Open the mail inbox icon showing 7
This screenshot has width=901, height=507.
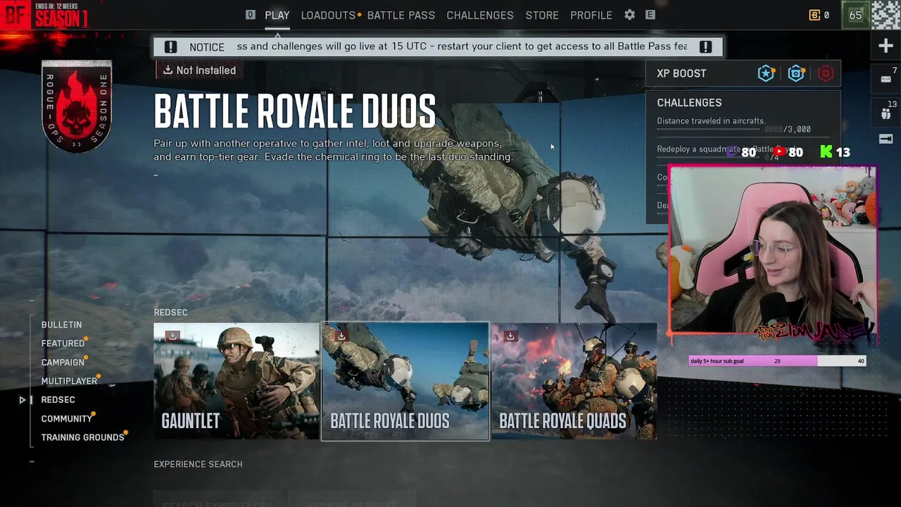click(x=886, y=78)
